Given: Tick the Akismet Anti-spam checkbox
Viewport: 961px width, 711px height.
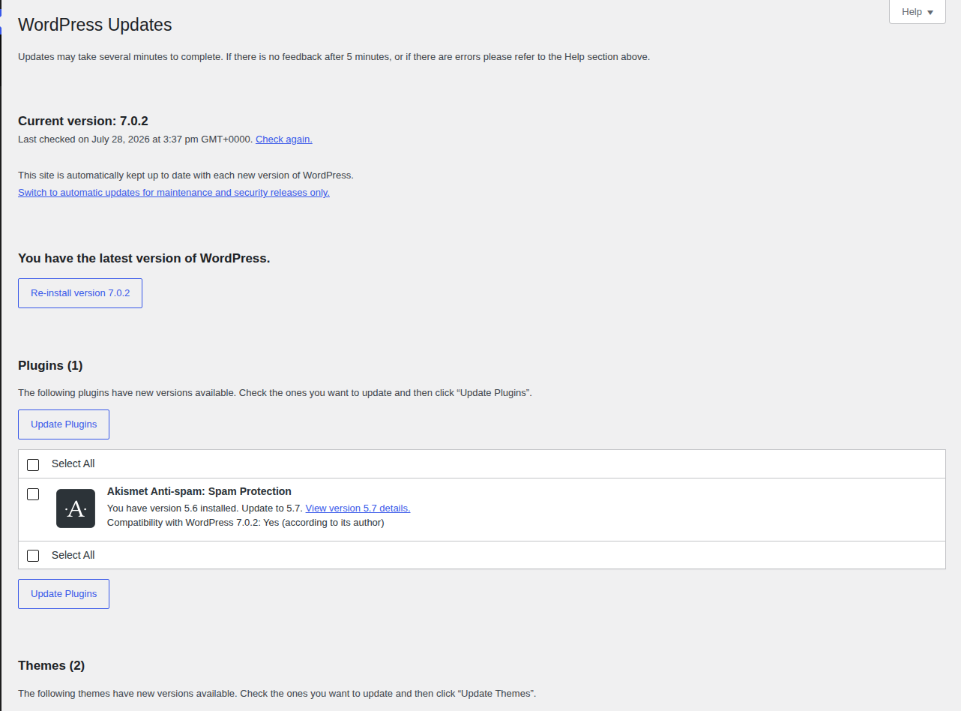Looking at the screenshot, I should [x=33, y=494].
